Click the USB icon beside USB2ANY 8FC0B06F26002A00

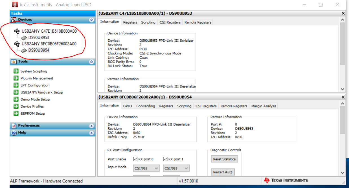coord(17,44)
